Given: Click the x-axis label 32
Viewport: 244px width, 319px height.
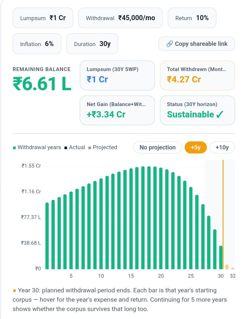Looking at the screenshot, I should 233,276.
